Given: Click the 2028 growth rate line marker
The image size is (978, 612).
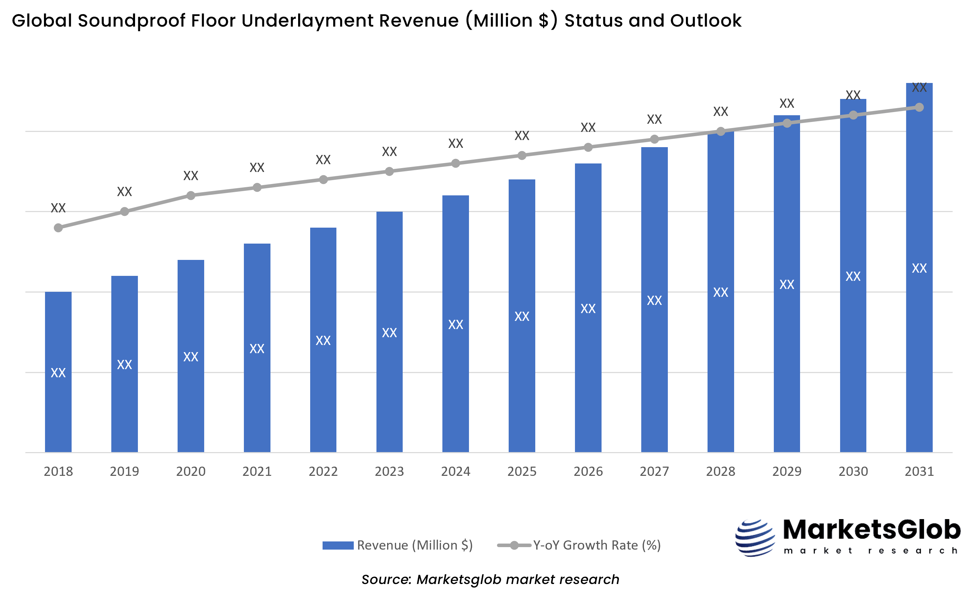Looking at the screenshot, I should point(721,132).
